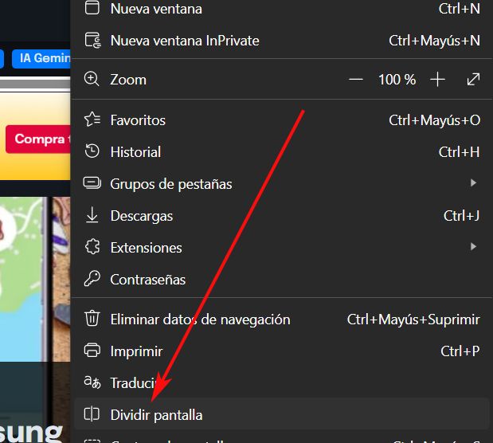Open Nueva ventana menu entry
The image size is (493, 443).
tap(282, 9)
